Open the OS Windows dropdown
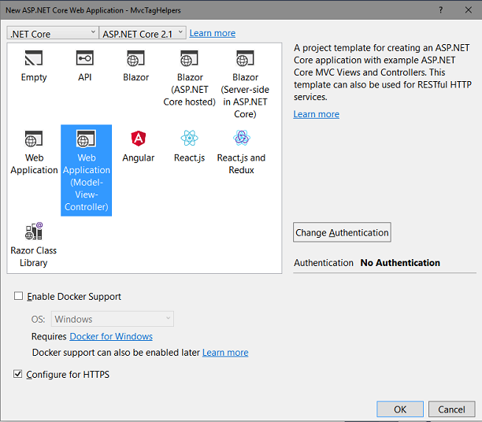Viewport: 482px width, 422px height. click(x=112, y=319)
